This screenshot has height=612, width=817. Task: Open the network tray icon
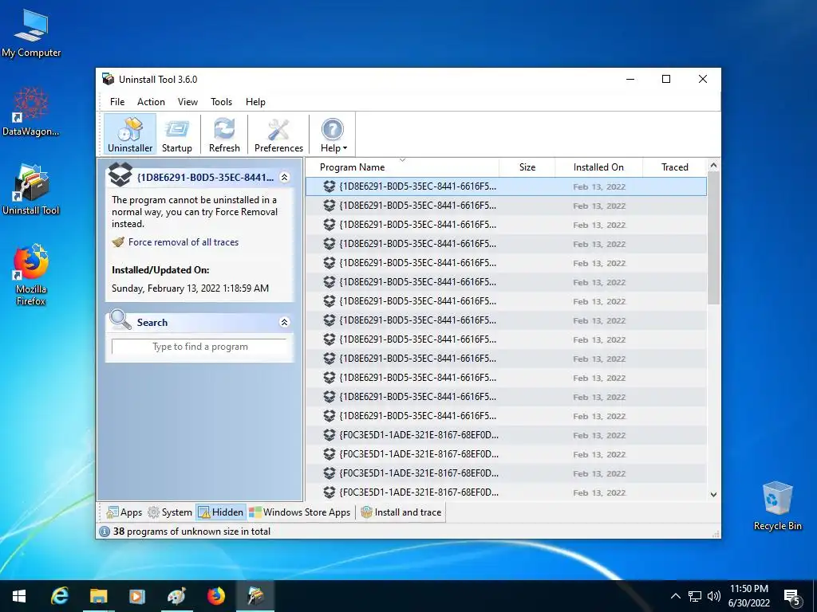pyautogui.click(x=695, y=596)
